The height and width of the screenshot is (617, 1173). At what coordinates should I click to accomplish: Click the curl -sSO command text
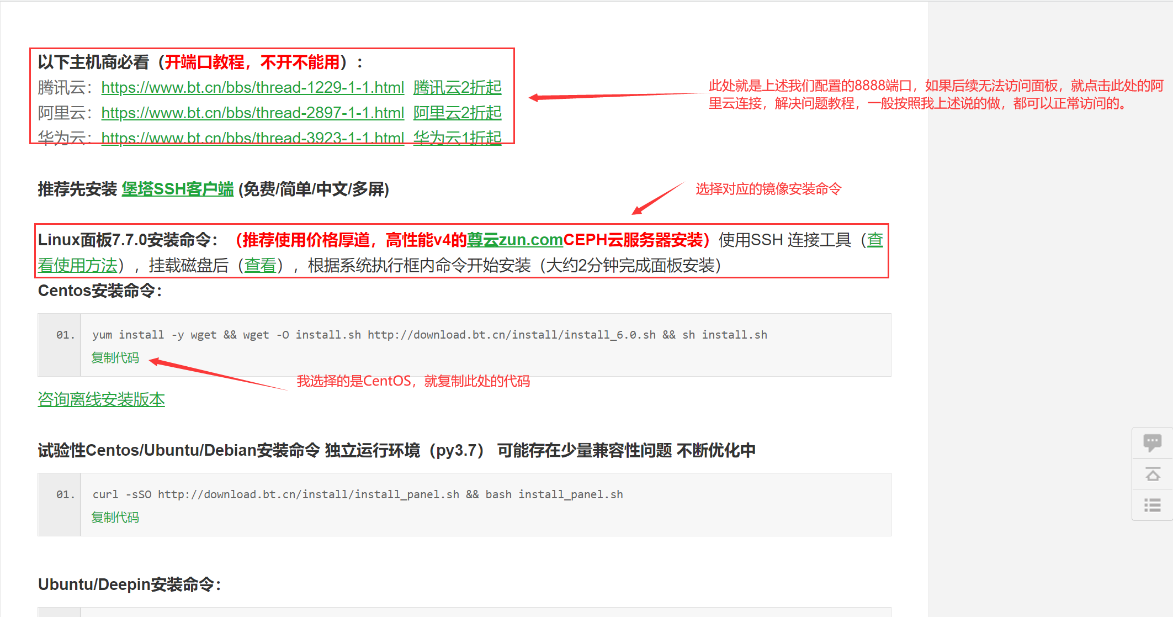[x=358, y=494]
